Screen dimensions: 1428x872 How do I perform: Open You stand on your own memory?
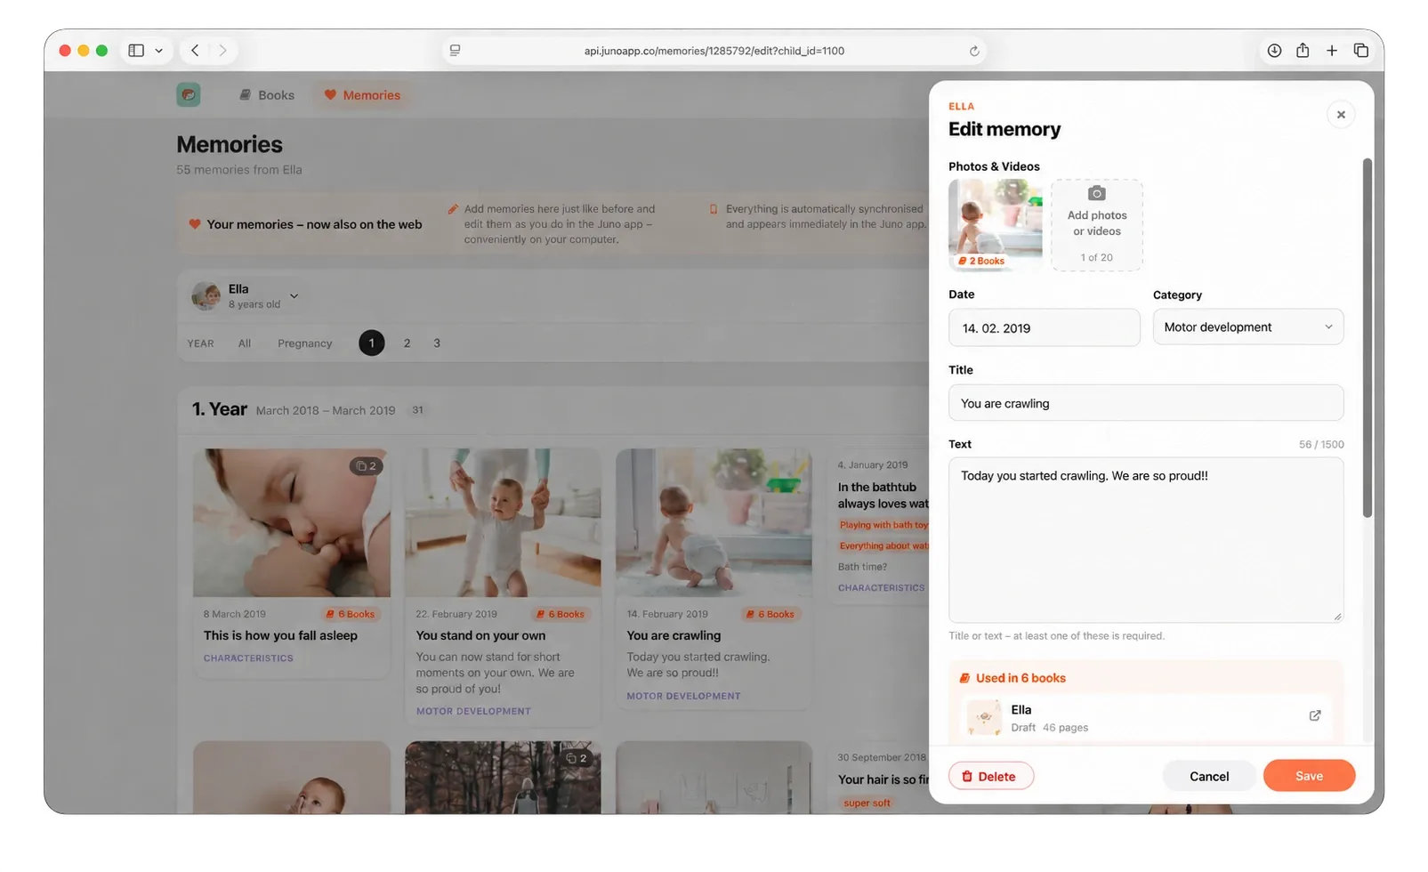[480, 635]
